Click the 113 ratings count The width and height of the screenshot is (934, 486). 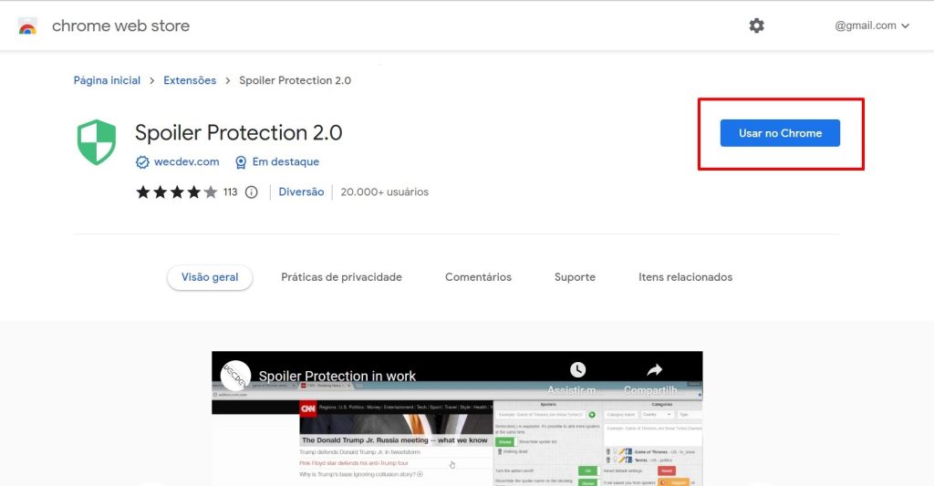[231, 191]
